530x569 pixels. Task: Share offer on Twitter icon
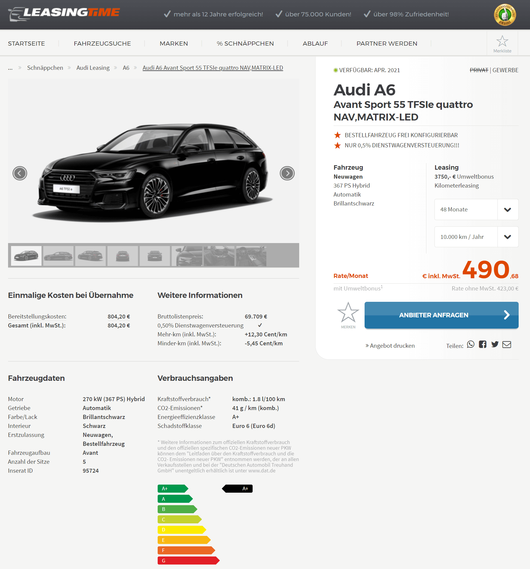tap(495, 344)
